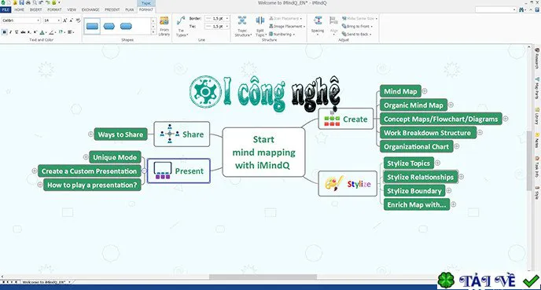
Task: Toggle Bold text formatting
Action: [5, 32]
